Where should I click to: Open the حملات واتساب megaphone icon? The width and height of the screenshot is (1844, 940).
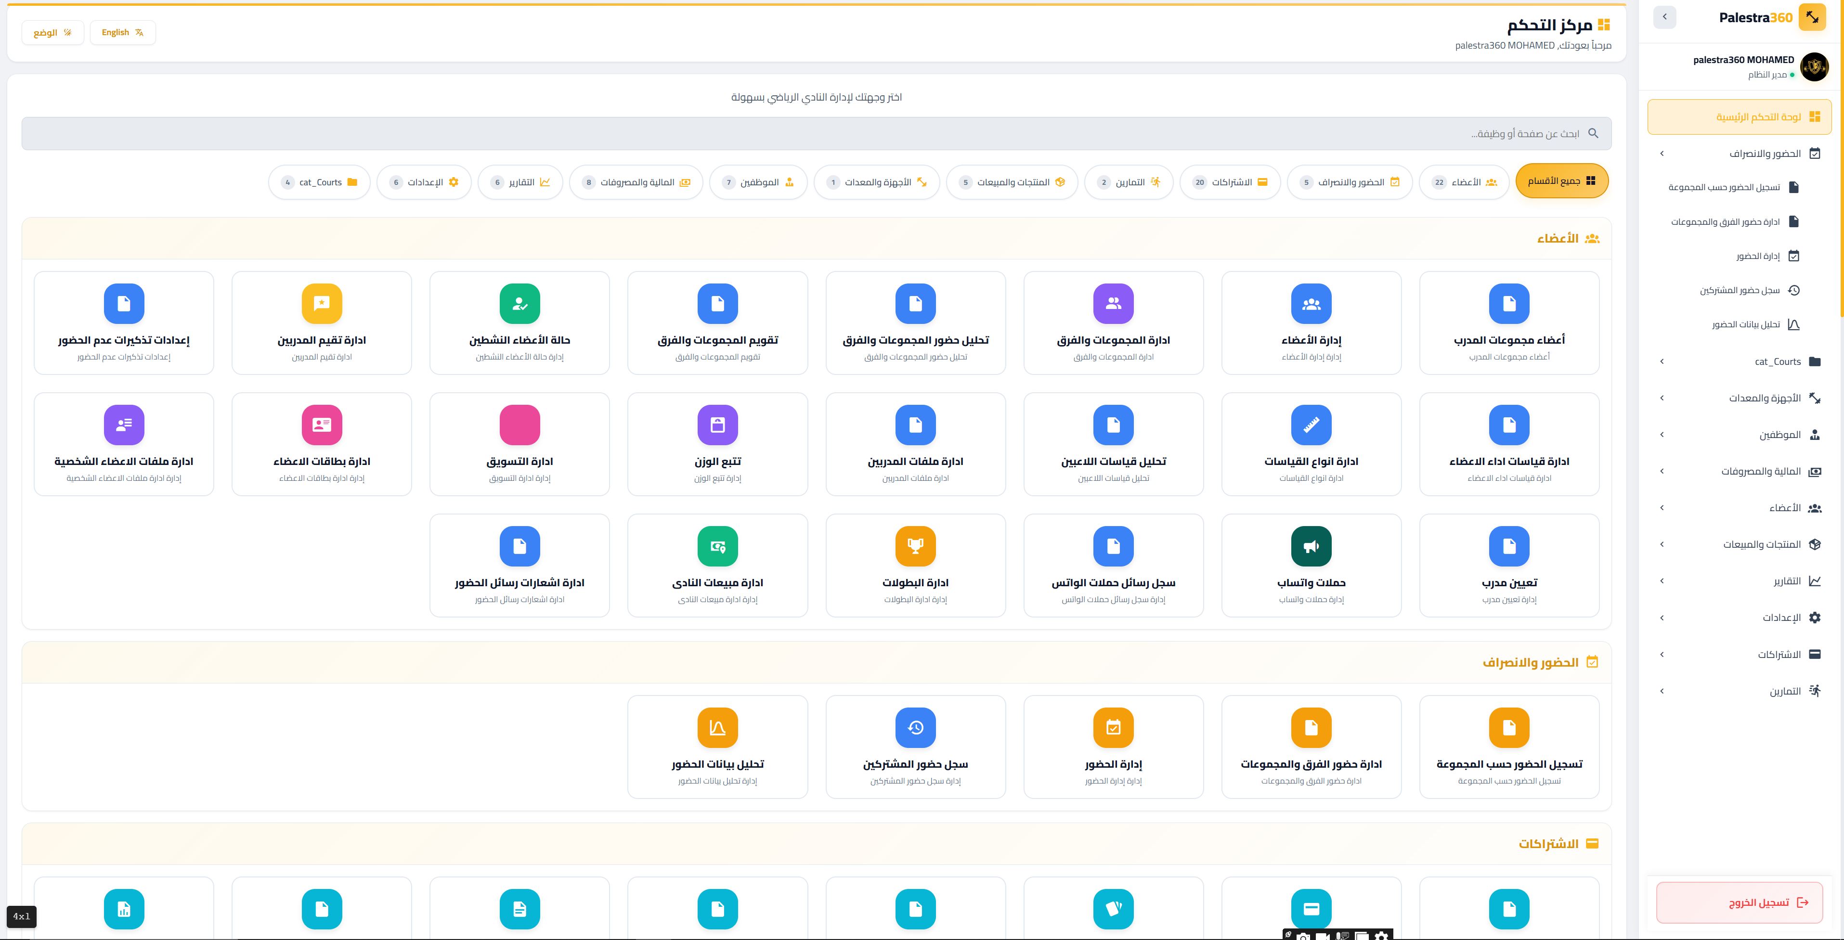pos(1311,546)
